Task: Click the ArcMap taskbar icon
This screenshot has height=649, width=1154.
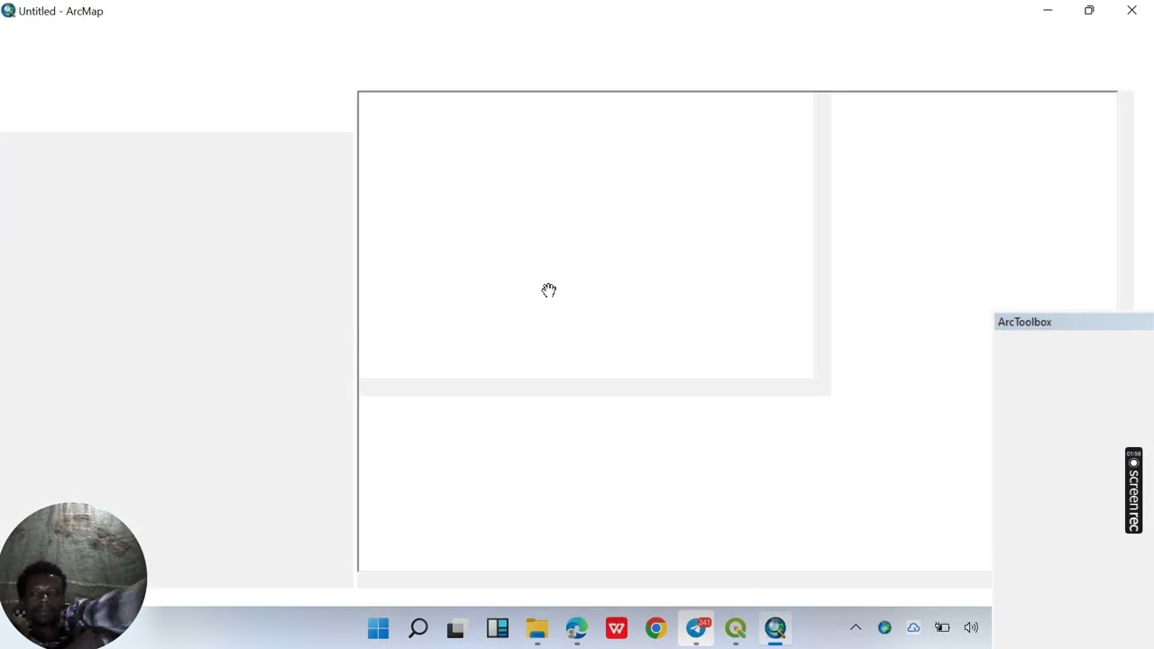Action: (775, 628)
